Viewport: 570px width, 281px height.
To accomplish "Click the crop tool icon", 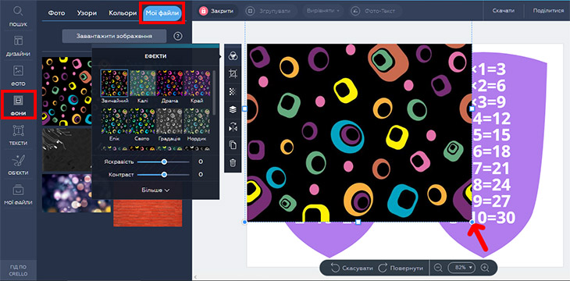I will coord(233,74).
